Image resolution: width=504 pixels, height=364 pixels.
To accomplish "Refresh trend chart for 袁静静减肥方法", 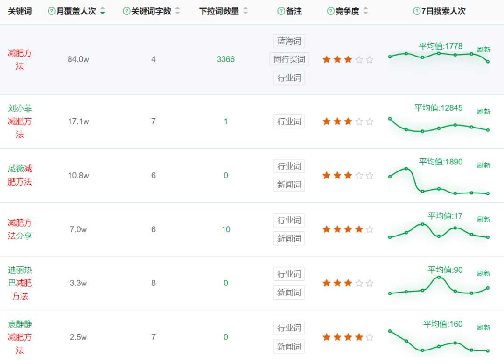I will (483, 328).
